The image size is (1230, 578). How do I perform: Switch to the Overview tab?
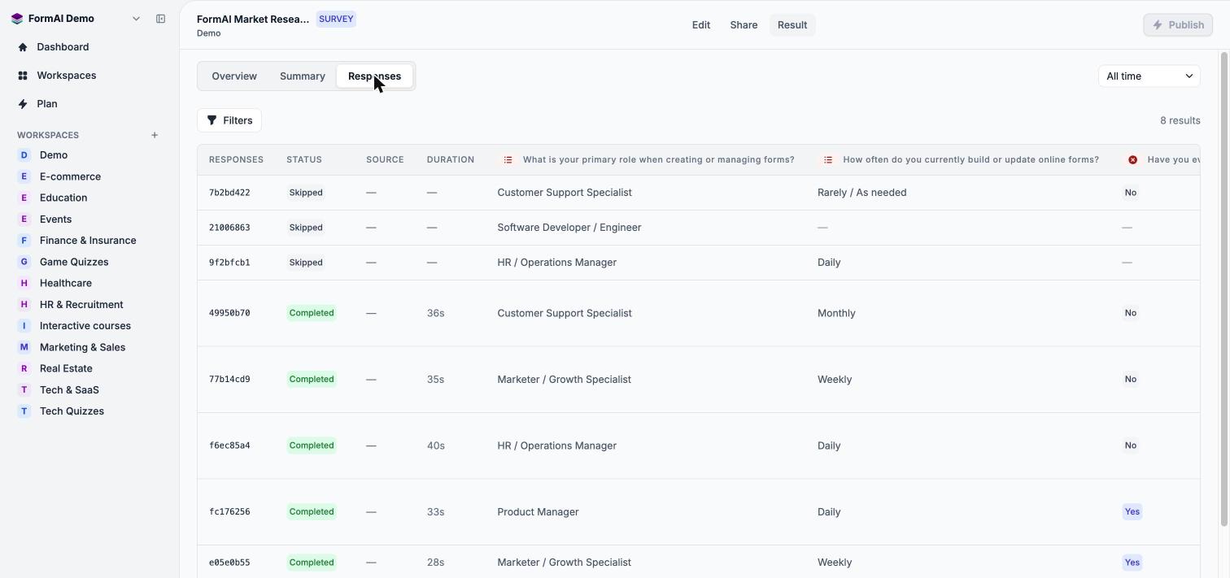point(234,76)
